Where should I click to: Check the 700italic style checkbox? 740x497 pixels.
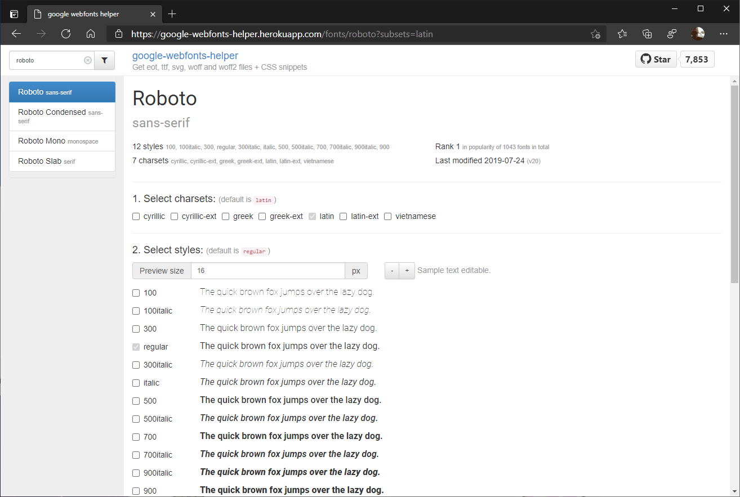(x=136, y=455)
